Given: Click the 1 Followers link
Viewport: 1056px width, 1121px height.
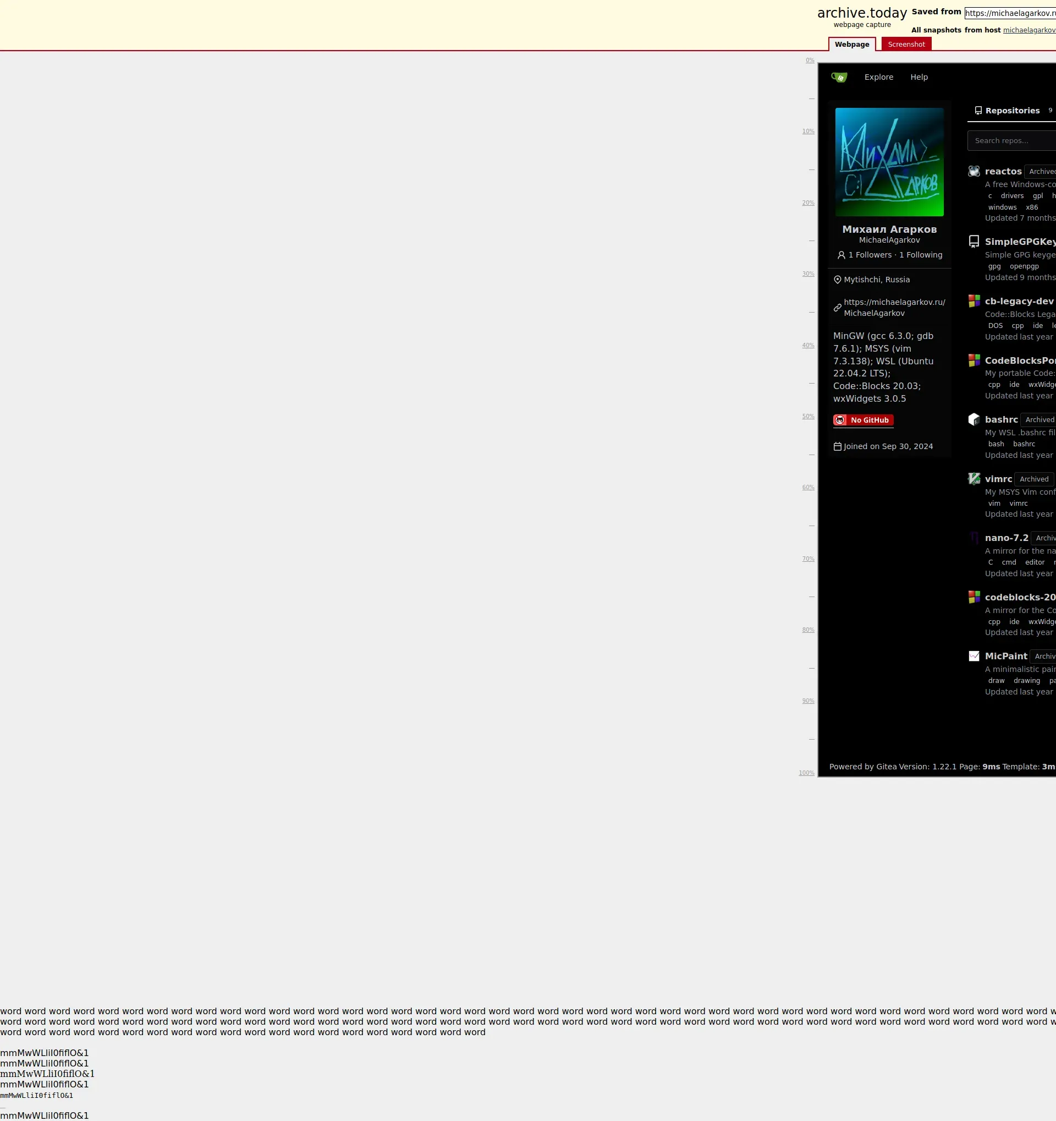Looking at the screenshot, I should tap(870, 255).
